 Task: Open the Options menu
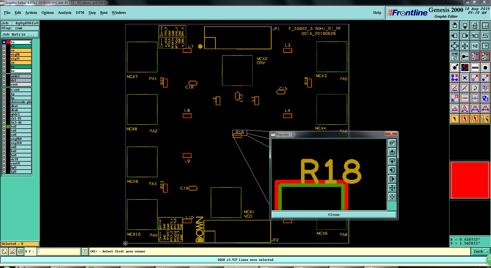tap(48, 13)
